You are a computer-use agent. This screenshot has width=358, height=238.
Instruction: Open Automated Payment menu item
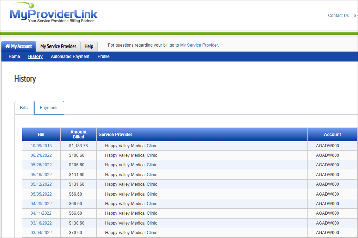70,56
